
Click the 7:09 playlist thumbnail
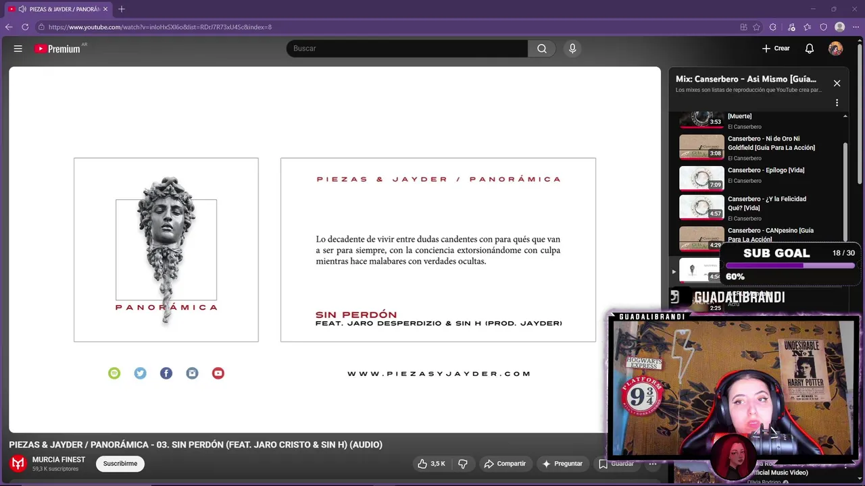click(x=701, y=178)
